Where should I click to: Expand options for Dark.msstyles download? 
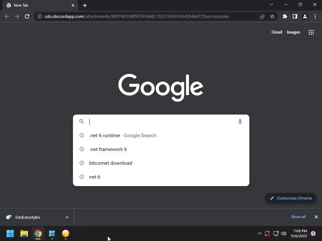(67, 217)
